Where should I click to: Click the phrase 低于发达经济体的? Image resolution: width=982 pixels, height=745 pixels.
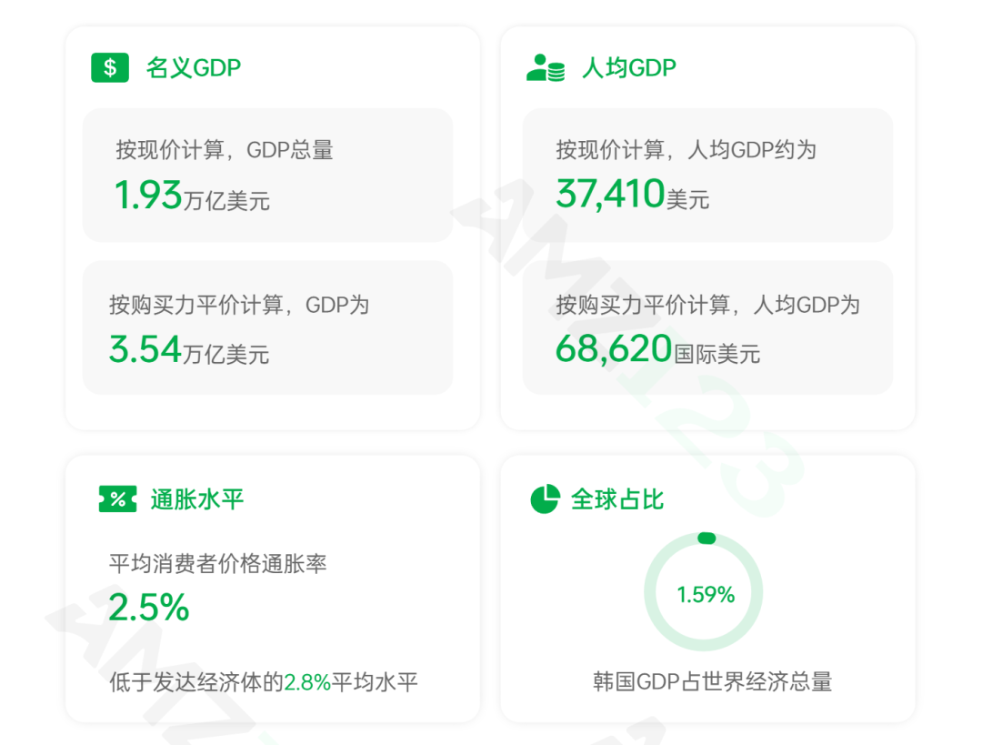(196, 681)
